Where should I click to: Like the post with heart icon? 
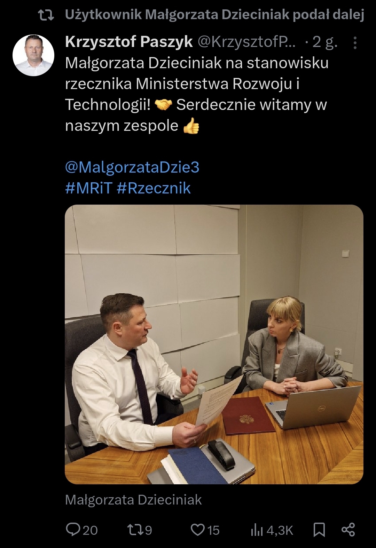coord(197,530)
